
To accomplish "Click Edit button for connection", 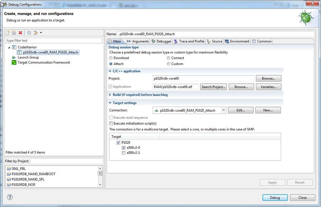I will point(241,110).
